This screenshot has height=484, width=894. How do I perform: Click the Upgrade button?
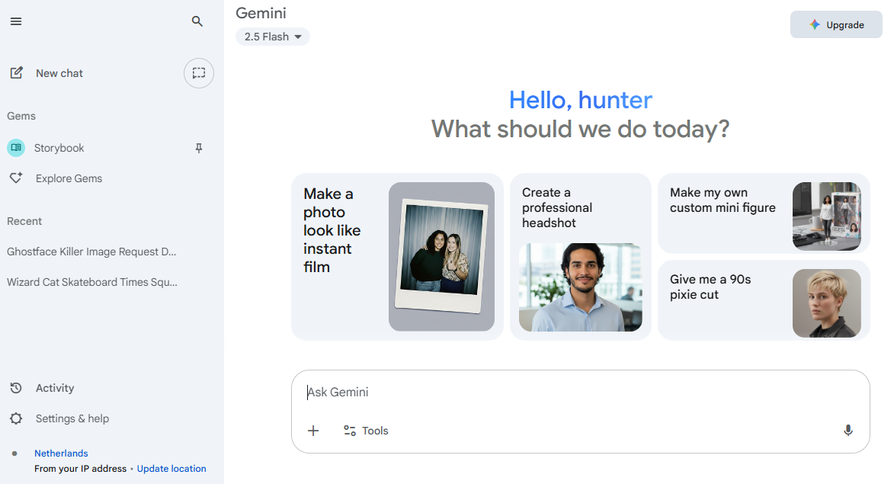[836, 24]
